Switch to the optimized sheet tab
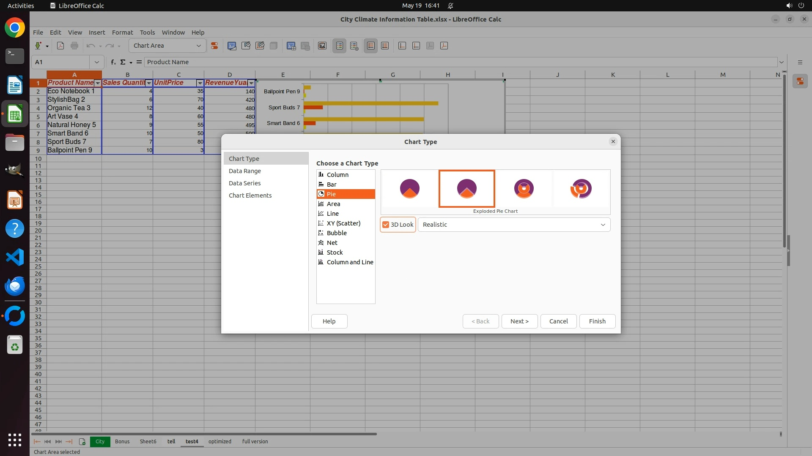 (219, 441)
